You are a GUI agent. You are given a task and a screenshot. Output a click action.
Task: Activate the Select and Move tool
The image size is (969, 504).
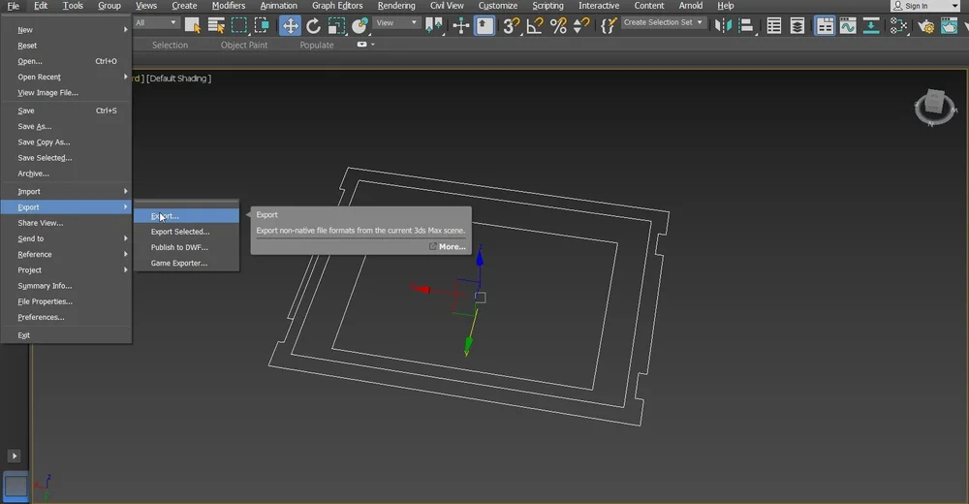click(290, 25)
